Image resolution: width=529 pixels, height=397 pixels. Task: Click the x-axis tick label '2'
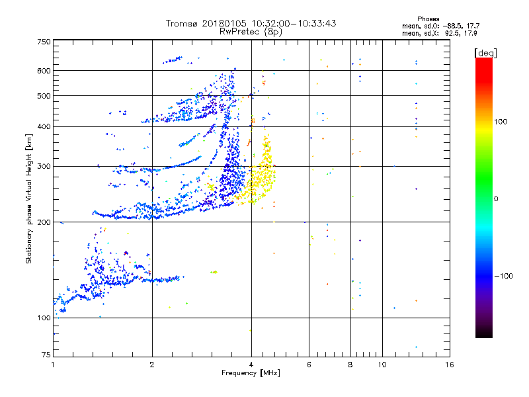click(152, 365)
